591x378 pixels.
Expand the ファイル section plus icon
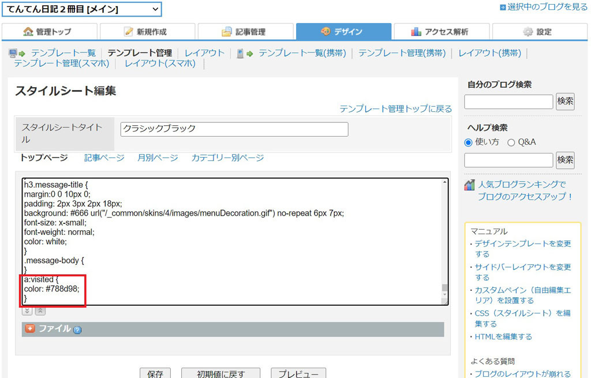tap(30, 328)
